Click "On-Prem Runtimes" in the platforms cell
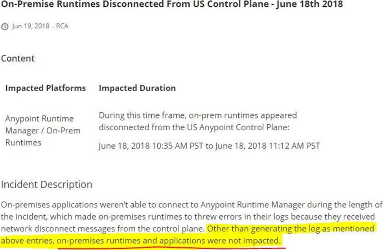Image resolution: width=383 pixels, height=250 pixels. 42,137
